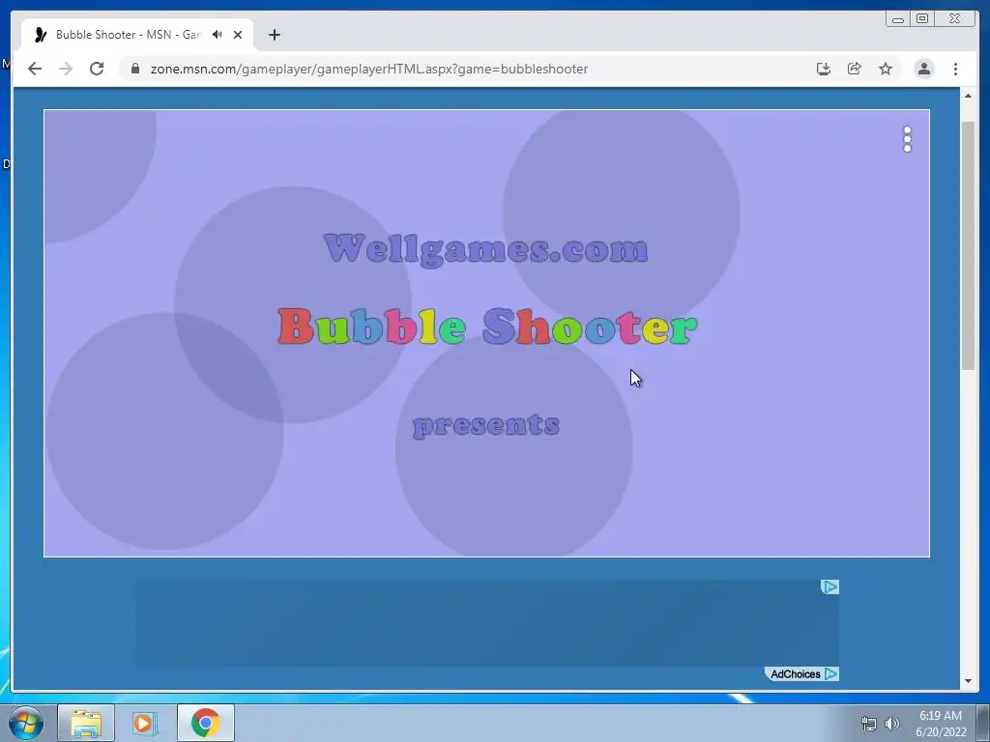Image resolution: width=990 pixels, height=742 pixels.
Task: Restore down the Chrome window
Action: click(x=921, y=19)
